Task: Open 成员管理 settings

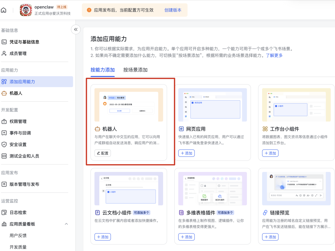Action: coord(20,53)
